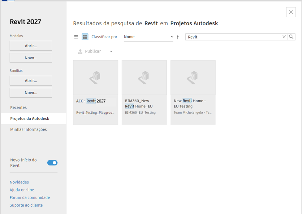
Task: Select Projetos da Autodesk section
Action: [34, 119]
